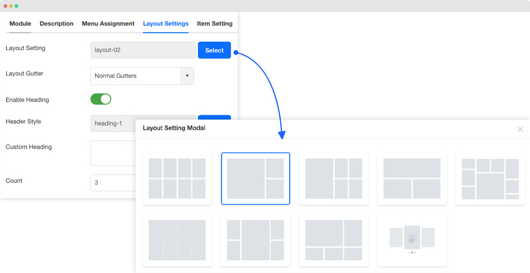Choose the two-top three-bottom layout

tap(333, 240)
